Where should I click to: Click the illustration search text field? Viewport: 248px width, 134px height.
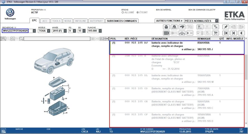tap(57, 39)
